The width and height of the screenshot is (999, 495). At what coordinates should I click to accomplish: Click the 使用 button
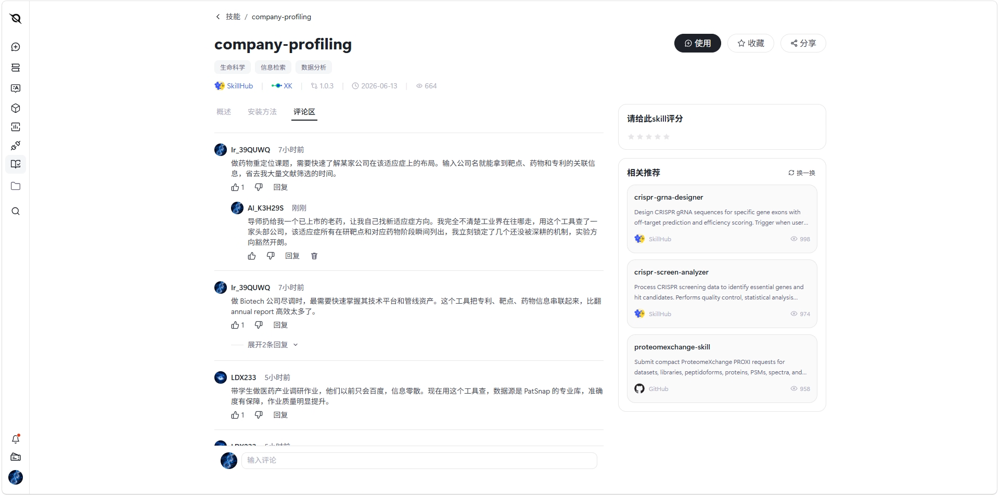pos(698,43)
